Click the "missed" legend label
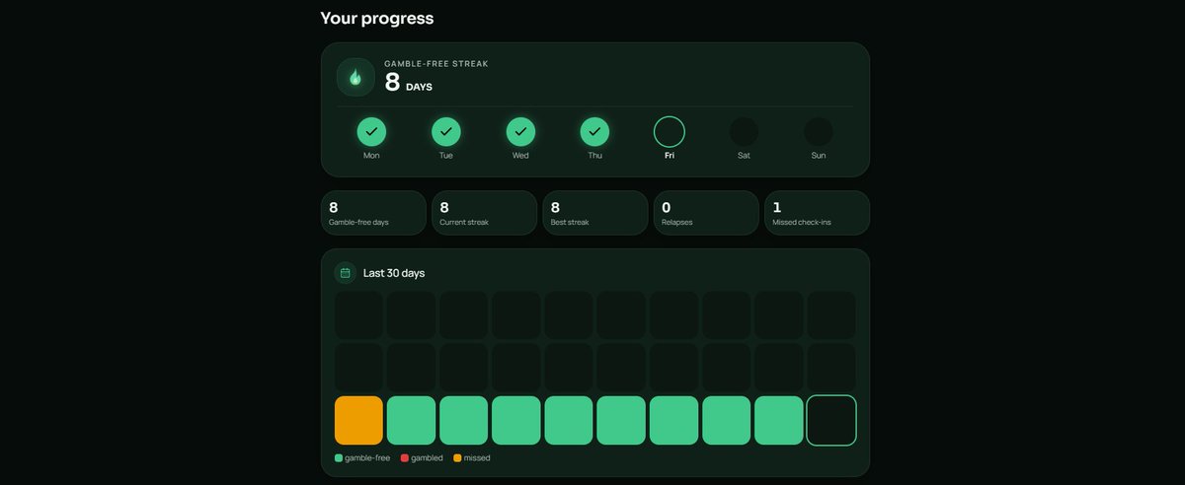 tap(477, 458)
